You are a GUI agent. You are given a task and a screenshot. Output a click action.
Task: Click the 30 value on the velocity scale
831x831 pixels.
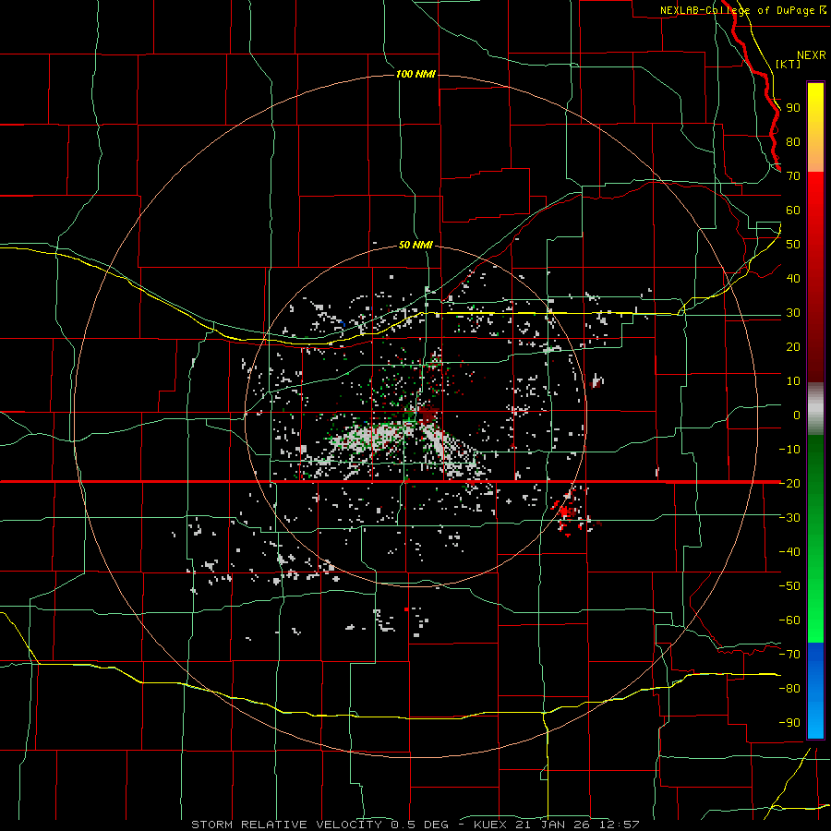click(x=793, y=313)
